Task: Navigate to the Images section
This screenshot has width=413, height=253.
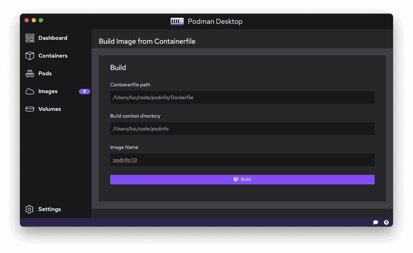Action: point(48,91)
